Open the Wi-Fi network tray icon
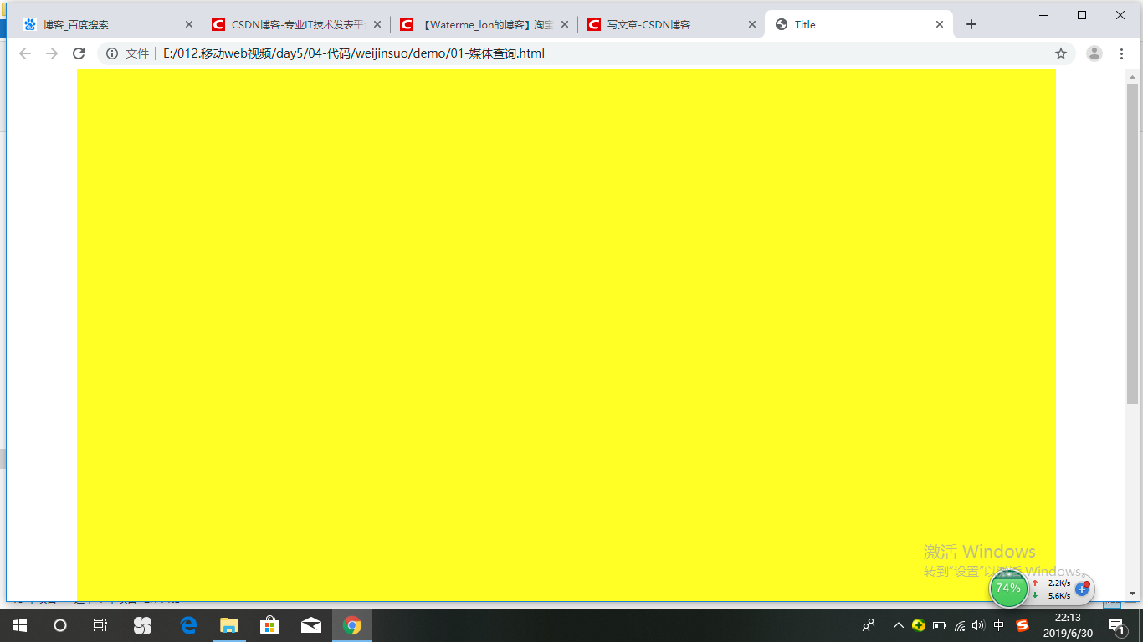Viewport: 1143px width, 642px height. pos(959,625)
